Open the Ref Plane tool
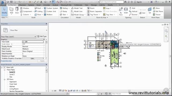Screen dimensions: 172x96 pos(158,11)
